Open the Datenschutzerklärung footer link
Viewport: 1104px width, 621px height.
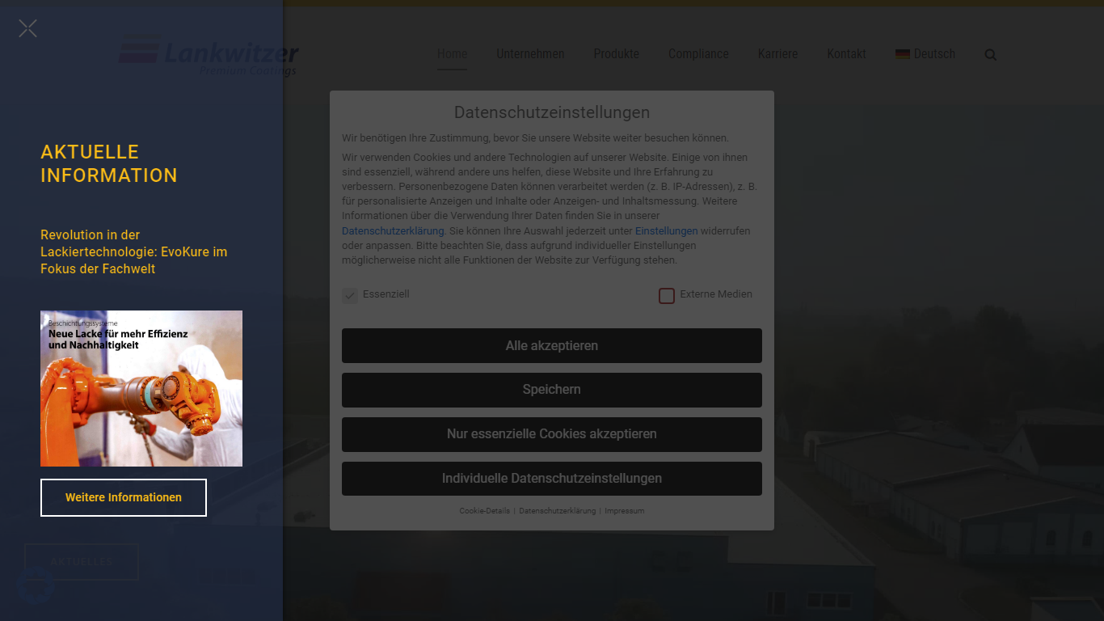point(558,511)
